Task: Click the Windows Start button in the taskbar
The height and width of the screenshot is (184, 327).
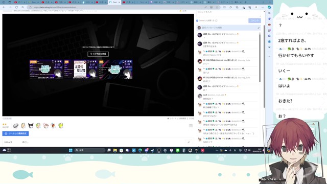Action: 71,150
